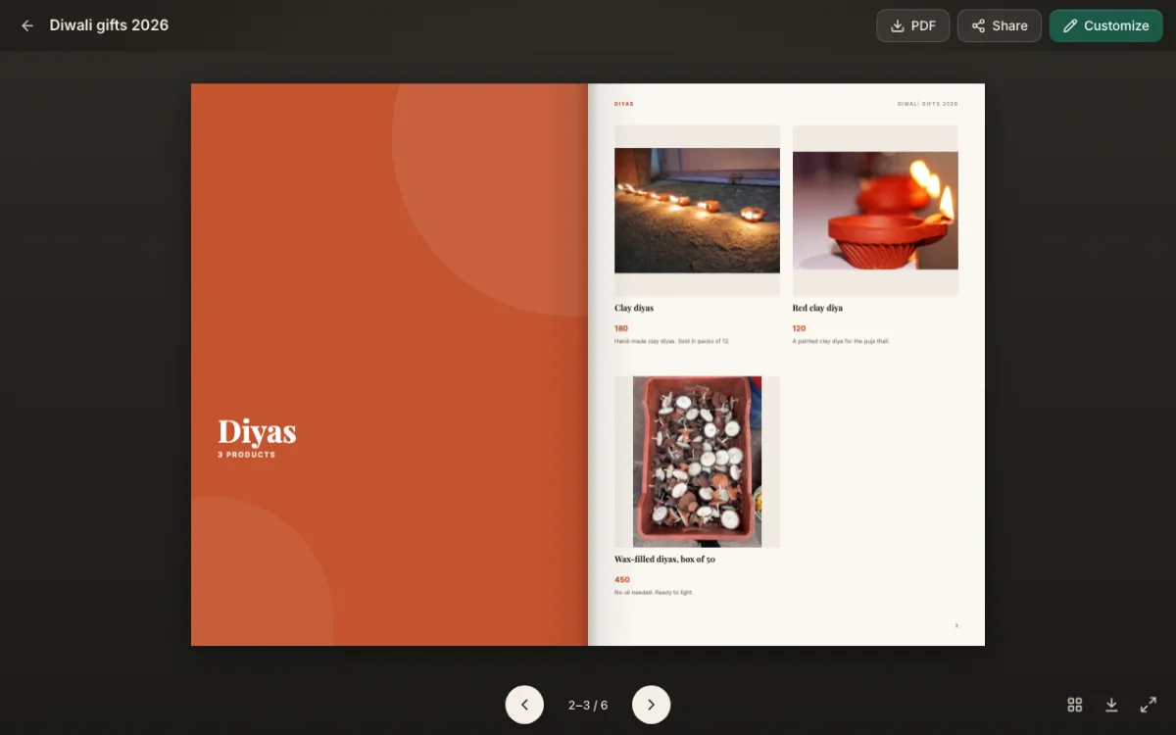
Task: Click the Red clay diya product photo
Action: 875,211
